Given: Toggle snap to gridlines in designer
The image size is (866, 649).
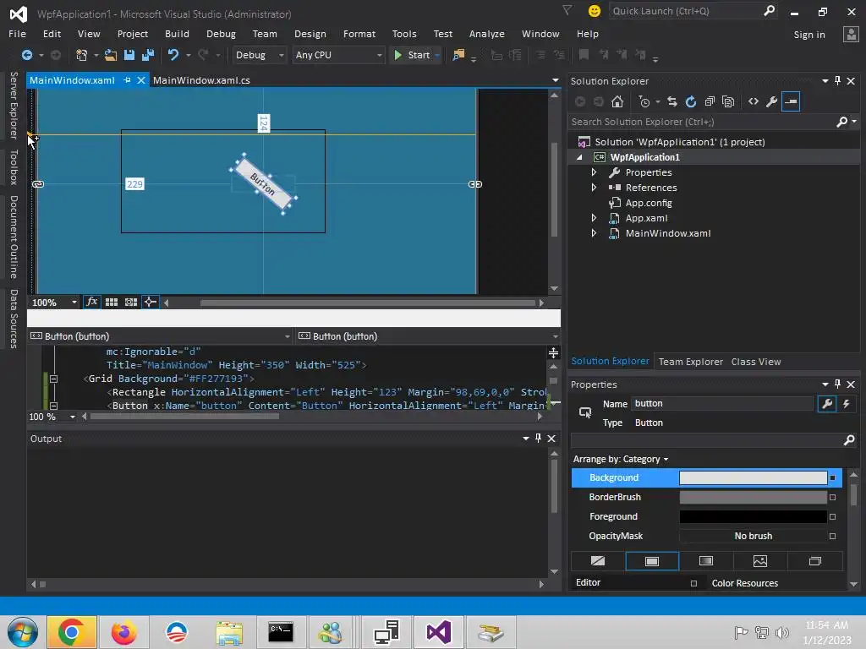Looking at the screenshot, I should (131, 302).
